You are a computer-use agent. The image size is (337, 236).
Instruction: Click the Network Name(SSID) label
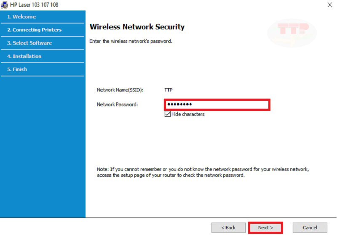click(x=120, y=90)
